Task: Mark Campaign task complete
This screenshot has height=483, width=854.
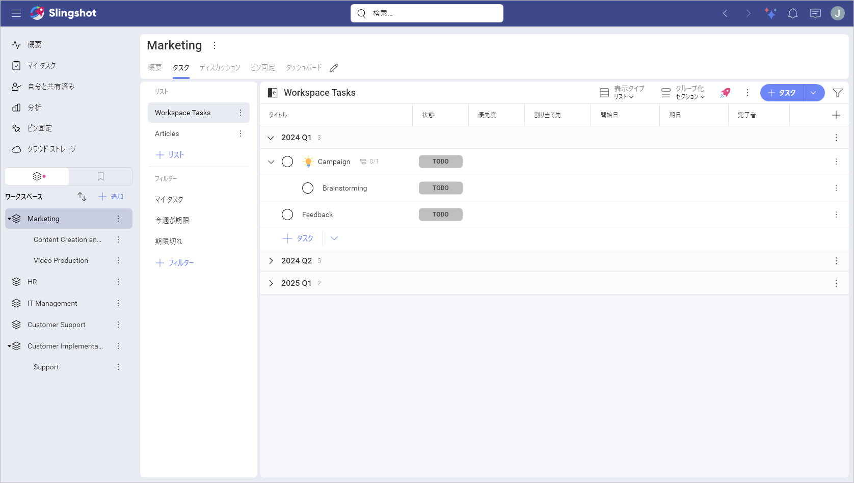Action: tap(287, 162)
